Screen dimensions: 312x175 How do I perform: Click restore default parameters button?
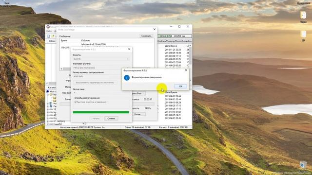[95, 83]
